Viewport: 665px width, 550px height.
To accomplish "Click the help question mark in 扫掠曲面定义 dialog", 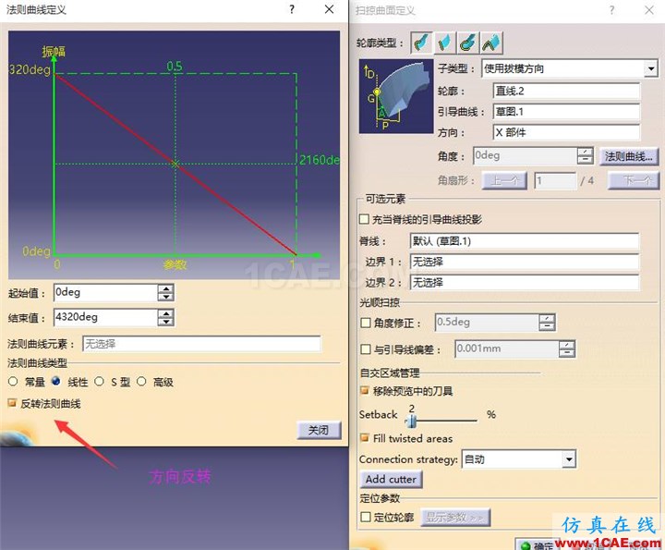I will point(611,10).
